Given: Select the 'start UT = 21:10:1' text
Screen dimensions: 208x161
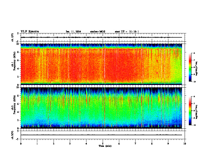Looking at the screenshot, I should click(x=127, y=32).
